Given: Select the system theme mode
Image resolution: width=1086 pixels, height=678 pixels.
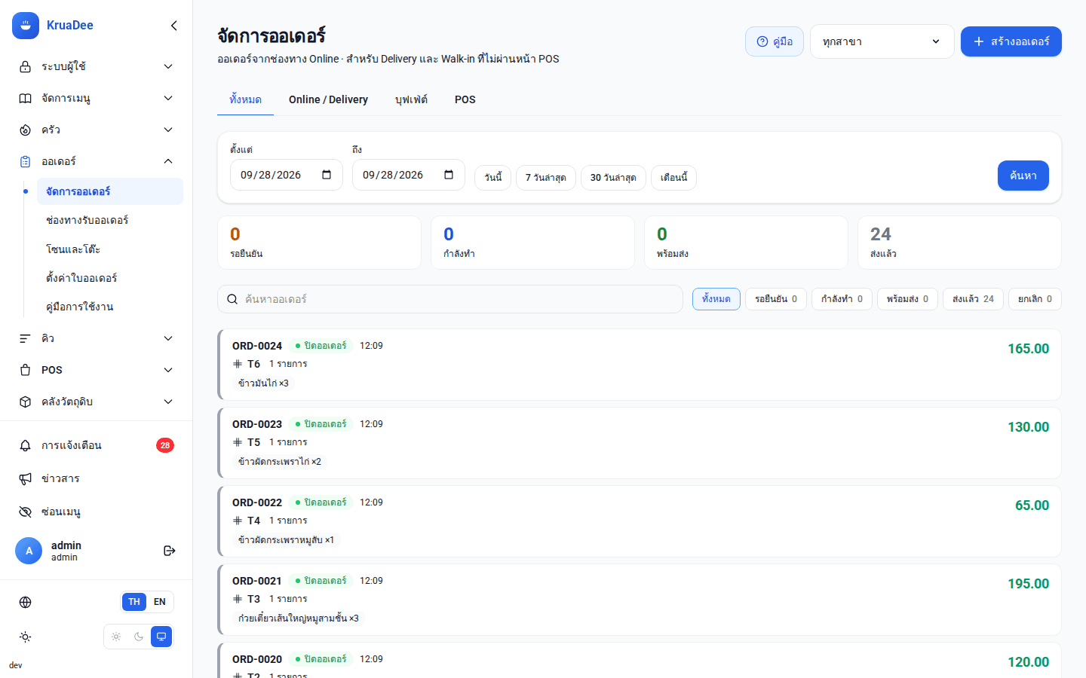Looking at the screenshot, I should (x=161, y=637).
